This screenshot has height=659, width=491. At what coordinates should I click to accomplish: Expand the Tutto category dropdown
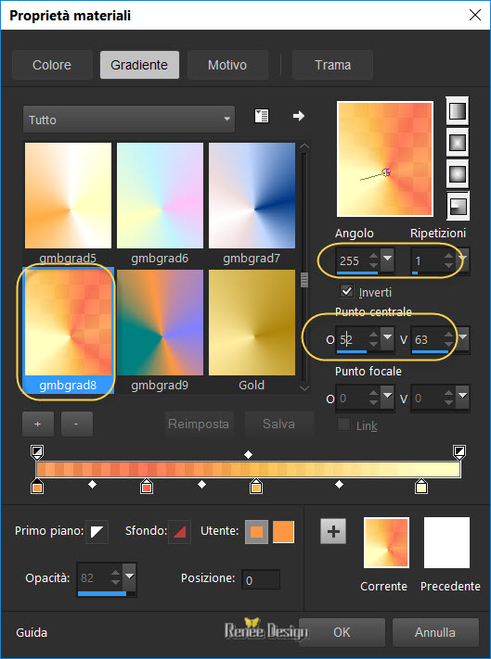[x=129, y=120]
